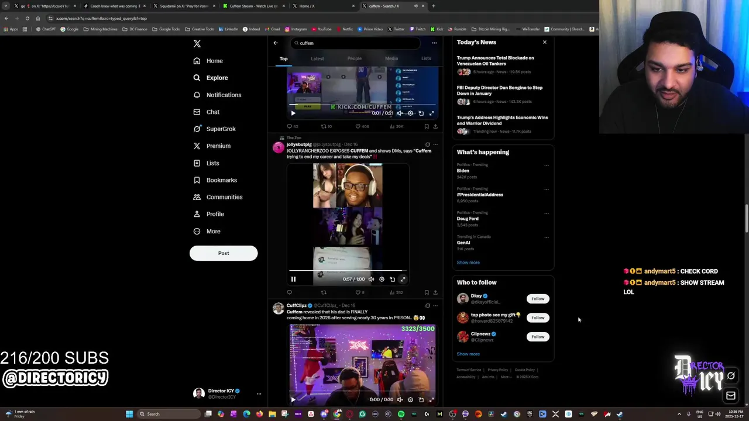
Task: Make the jollysbutpig video fullscreen
Action: point(403,279)
